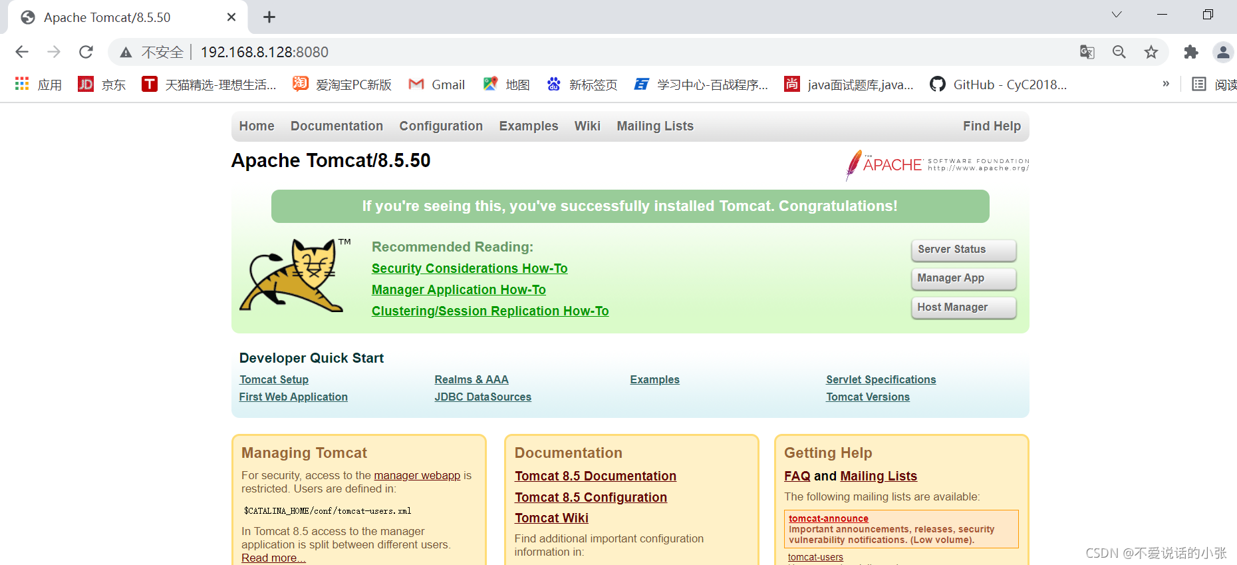This screenshot has width=1237, height=565.
Task: Expand the tab search chevron
Action: tap(1117, 15)
